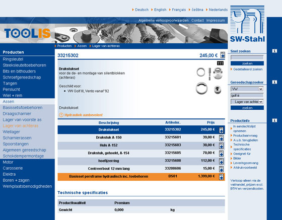The image size is (282, 220).
Task: Click the small black icon above product images
Action: click(221, 63)
